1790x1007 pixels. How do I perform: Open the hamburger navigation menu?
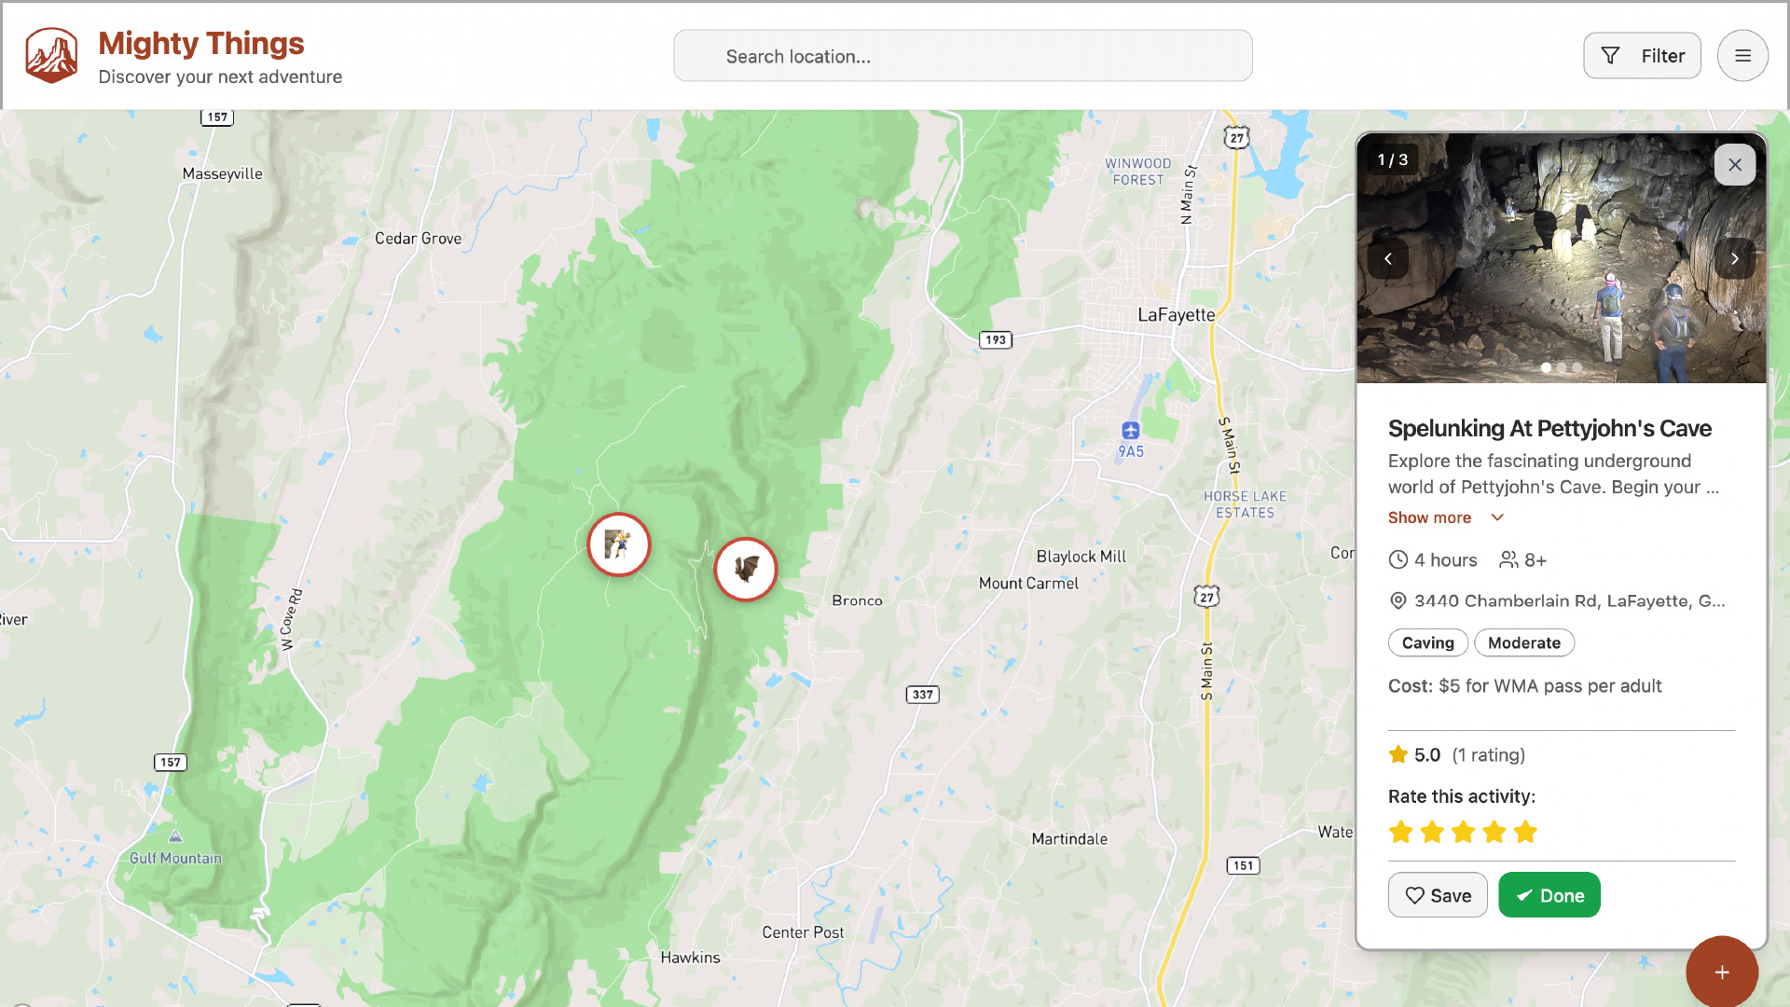pos(1742,55)
